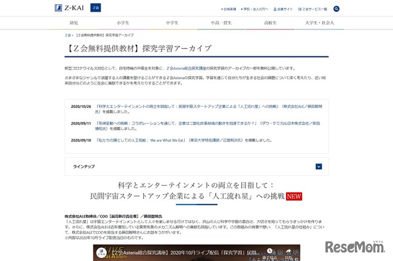Click the Z-KAI logo
The image size is (393, 261).
click(x=69, y=8)
